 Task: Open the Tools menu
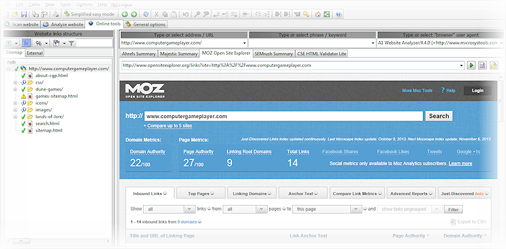click(x=65, y=5)
